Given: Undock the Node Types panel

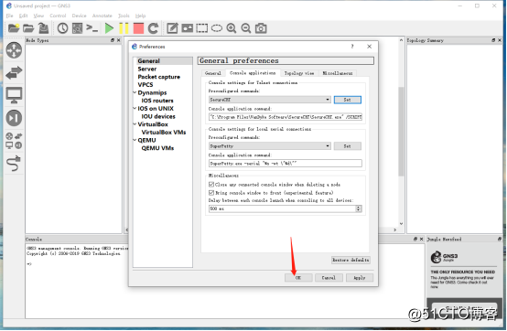Looking at the screenshot, I should (x=113, y=40).
